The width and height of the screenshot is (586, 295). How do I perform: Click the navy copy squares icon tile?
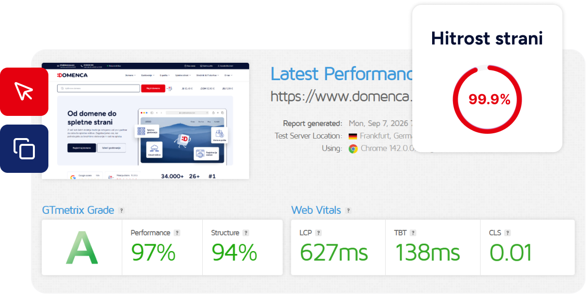(x=24, y=149)
